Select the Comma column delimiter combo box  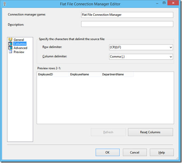click(141, 57)
